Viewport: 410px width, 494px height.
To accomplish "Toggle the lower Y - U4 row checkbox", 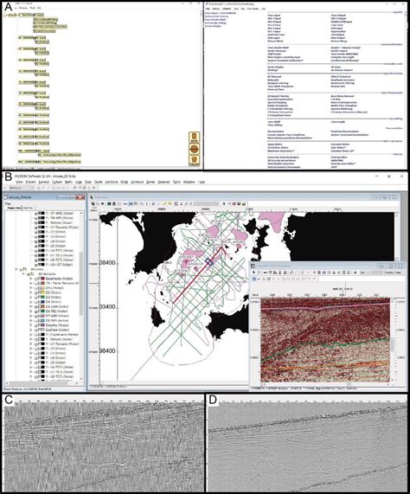I will [36, 358].
